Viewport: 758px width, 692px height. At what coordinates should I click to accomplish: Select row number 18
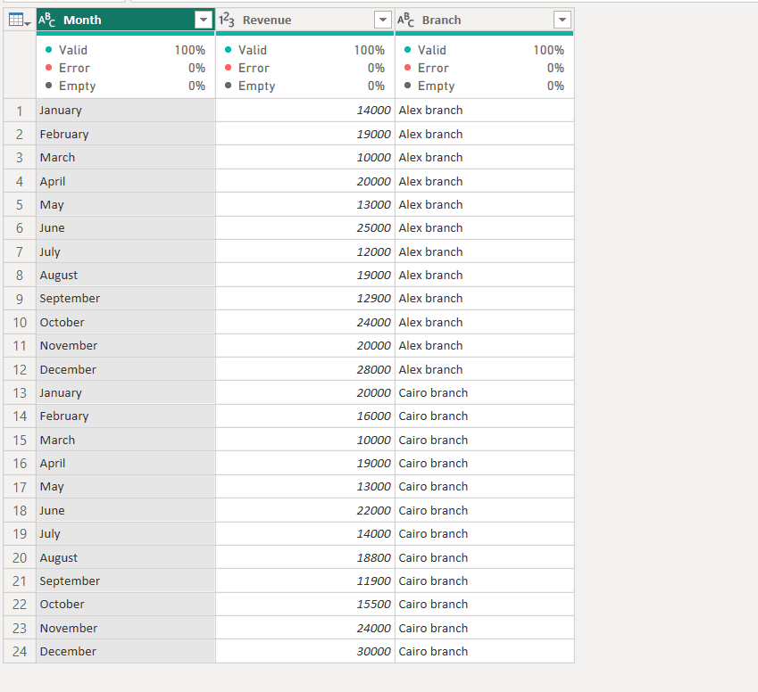(x=20, y=510)
